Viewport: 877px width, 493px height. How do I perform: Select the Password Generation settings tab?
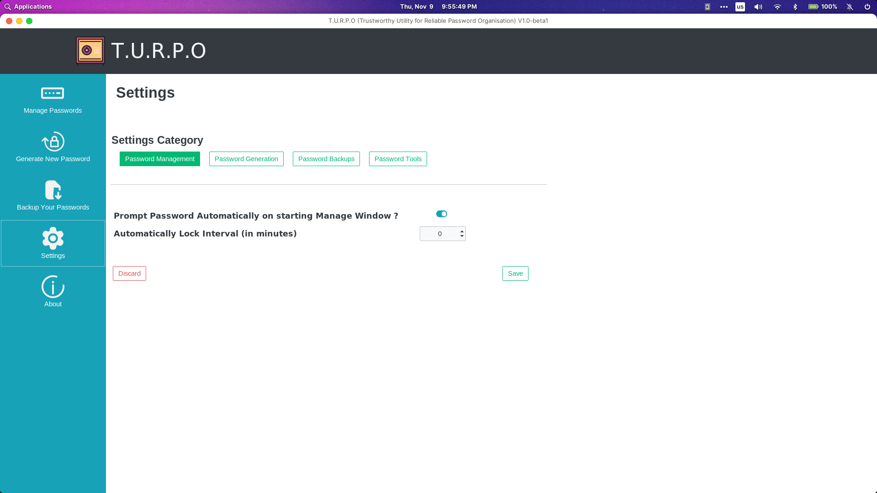pos(246,158)
